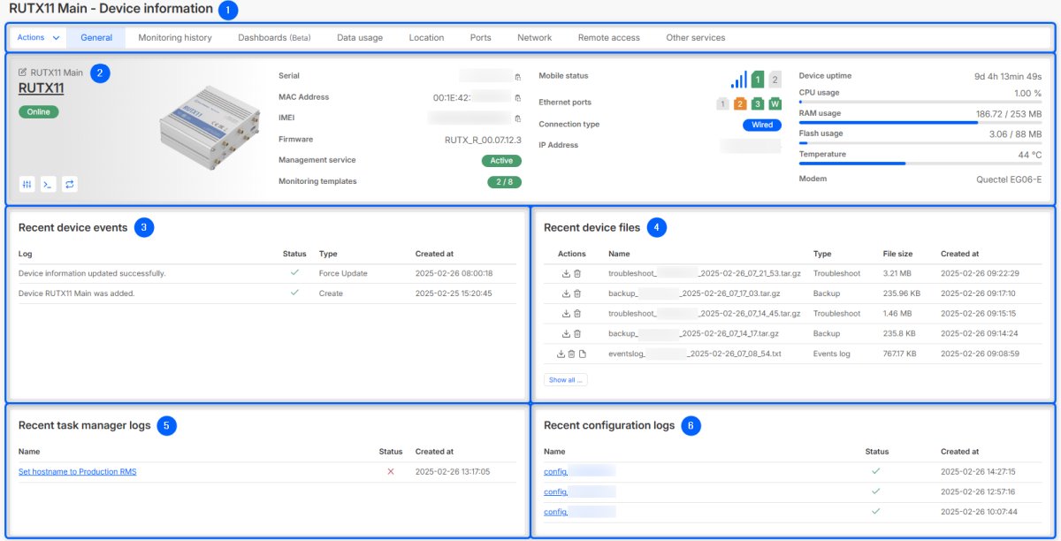Image resolution: width=1061 pixels, height=541 pixels.
Task: Copy the IMEI with the clipboard icon
Action: coord(518,118)
